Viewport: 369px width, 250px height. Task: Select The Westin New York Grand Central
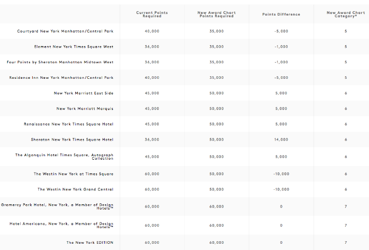(x=76, y=189)
